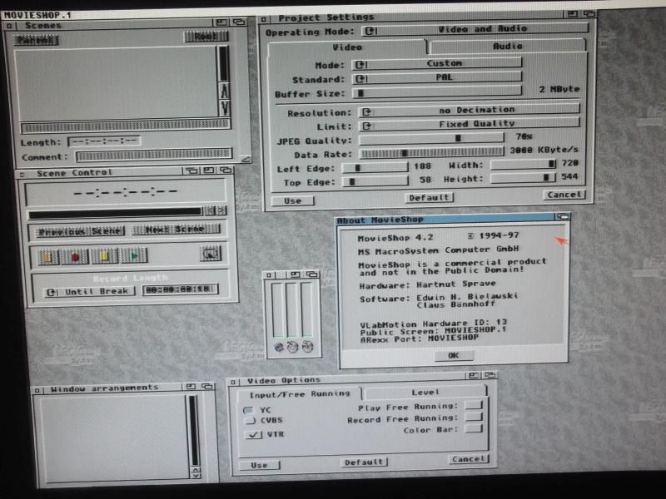Click the Comment input field in Scenes

[153, 156]
